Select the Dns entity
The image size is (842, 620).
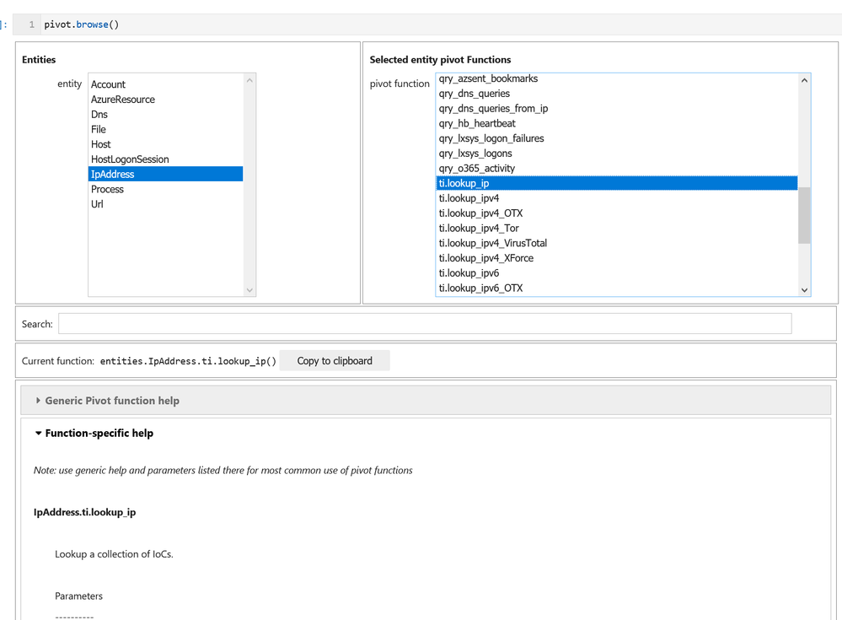coord(165,115)
